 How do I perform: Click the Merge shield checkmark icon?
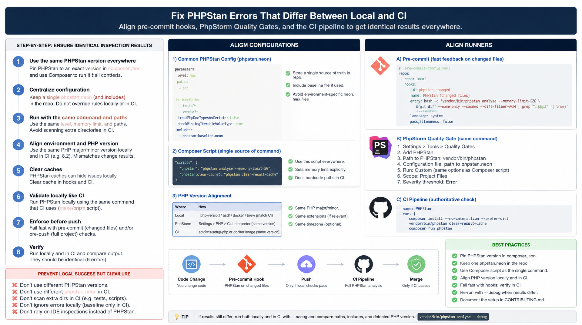coord(416,264)
